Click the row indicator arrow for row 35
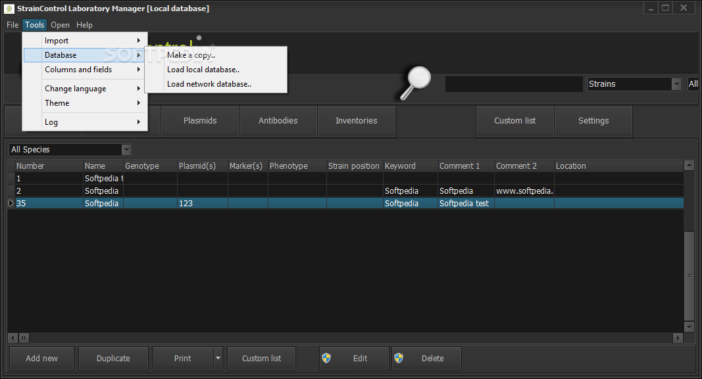 11,204
